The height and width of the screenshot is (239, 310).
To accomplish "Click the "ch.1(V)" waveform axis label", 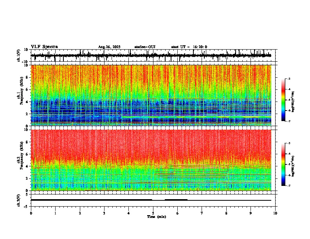I will click(x=19, y=55).
